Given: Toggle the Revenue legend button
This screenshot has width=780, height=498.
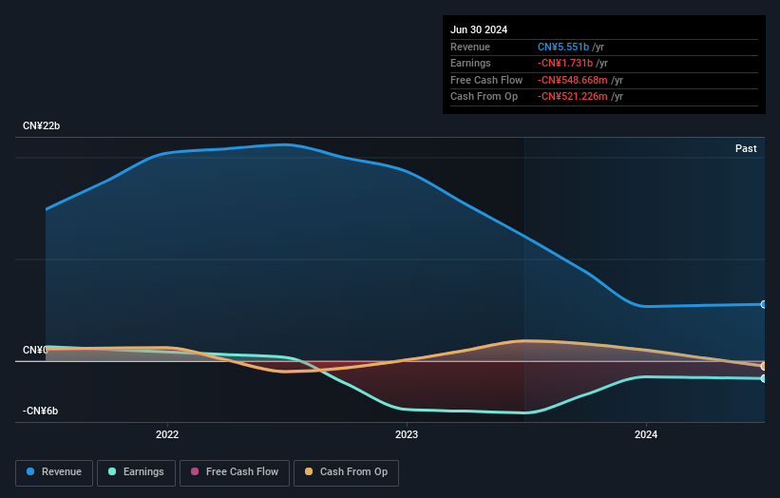Looking at the screenshot, I should [x=54, y=472].
